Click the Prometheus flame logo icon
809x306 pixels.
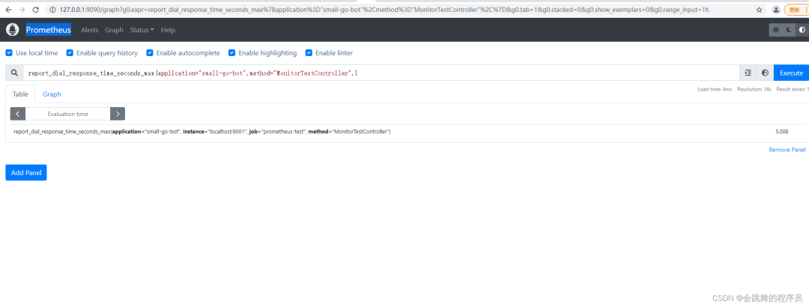click(13, 30)
